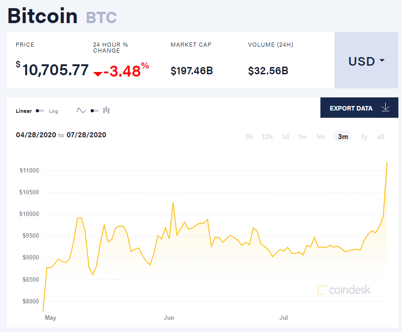Toggle the line/candlestick chart type switch

94,111
